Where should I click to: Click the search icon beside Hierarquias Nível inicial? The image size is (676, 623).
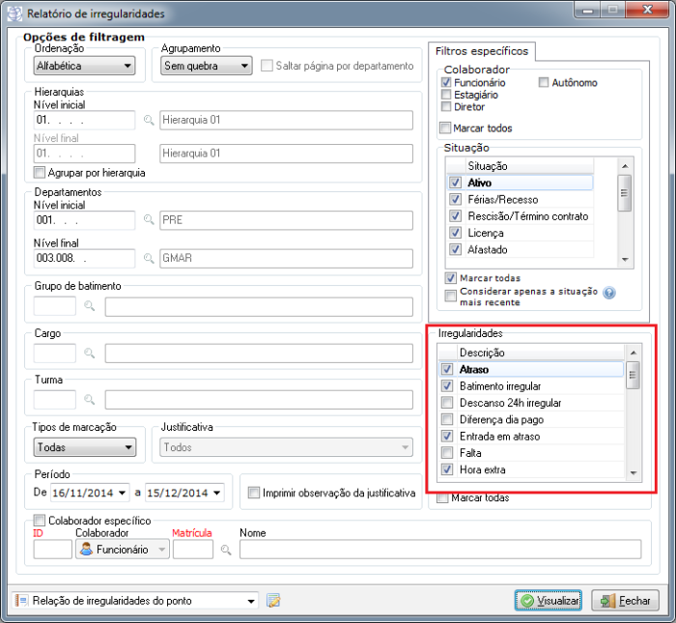tap(149, 121)
